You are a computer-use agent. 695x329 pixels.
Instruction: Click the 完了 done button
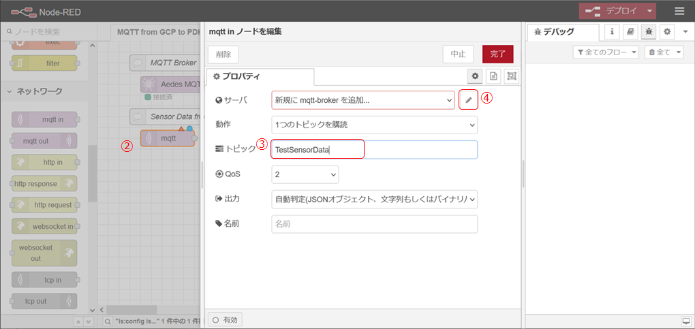[x=497, y=54]
